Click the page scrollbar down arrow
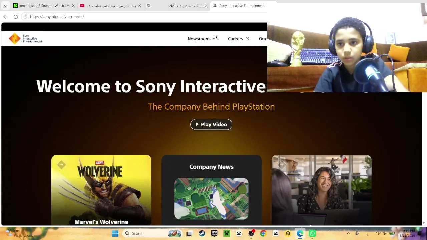 (x=424, y=223)
